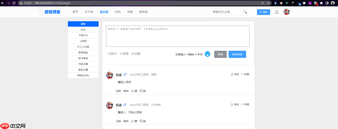Click the not-secure warning icon in address bar
The image size is (338, 129).
[21, 3]
